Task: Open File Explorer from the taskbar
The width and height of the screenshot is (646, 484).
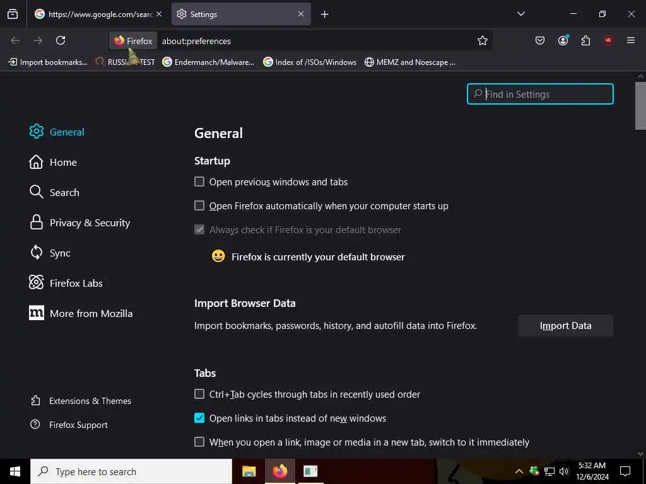Action: click(x=249, y=471)
